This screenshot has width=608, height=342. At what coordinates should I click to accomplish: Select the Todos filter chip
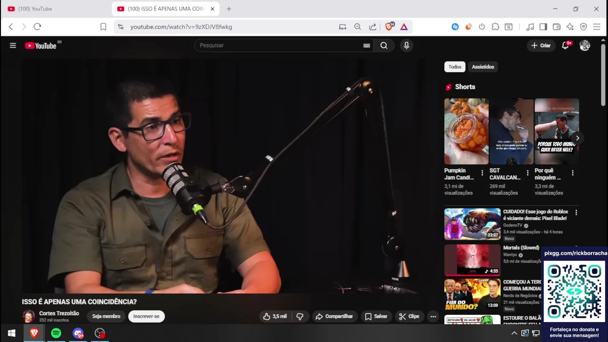pyautogui.click(x=455, y=67)
